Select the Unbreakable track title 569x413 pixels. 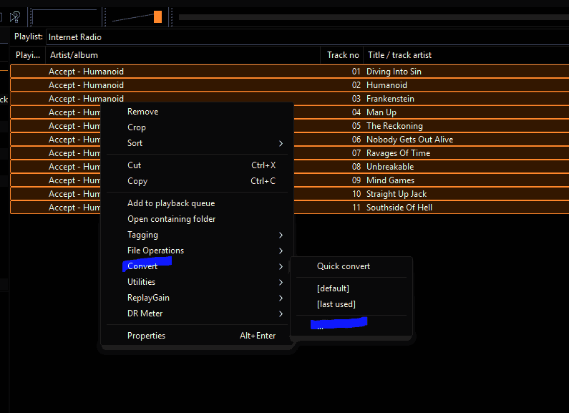point(390,167)
